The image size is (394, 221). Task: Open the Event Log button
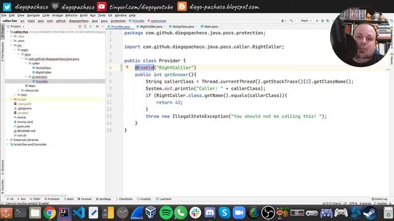point(379,199)
